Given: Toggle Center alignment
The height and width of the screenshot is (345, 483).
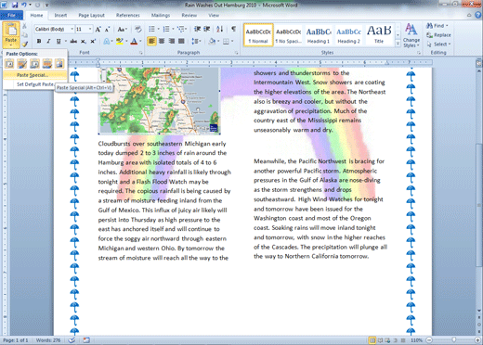Looking at the screenshot, I should coord(162,41).
